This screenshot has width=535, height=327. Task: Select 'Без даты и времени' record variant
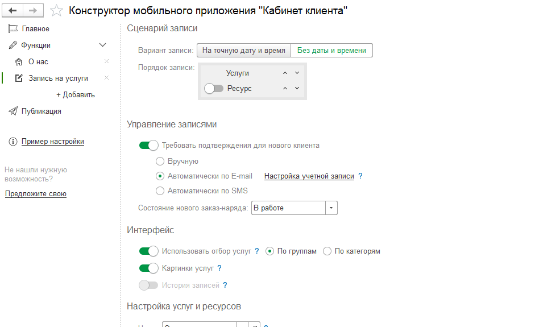(331, 51)
